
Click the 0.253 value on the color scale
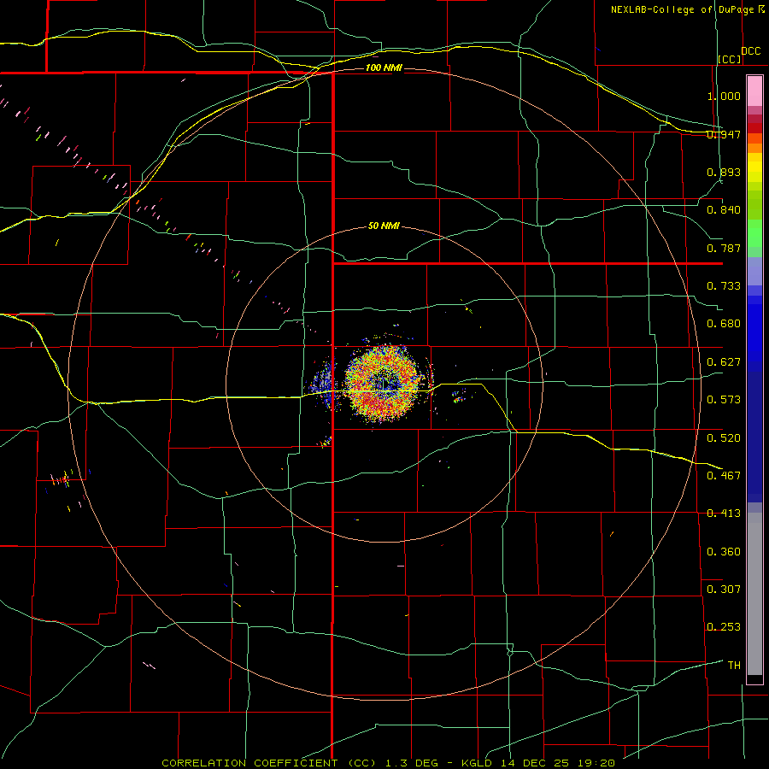pyautogui.click(x=724, y=627)
